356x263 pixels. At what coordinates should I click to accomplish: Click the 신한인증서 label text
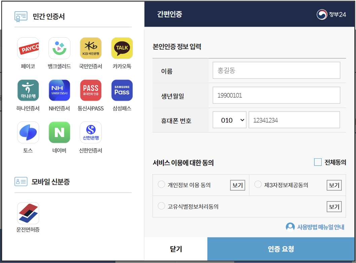(91, 151)
